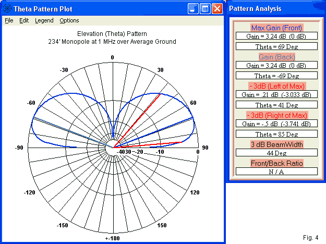
Task: Click the 44 Deg beamwidth value field
Action: point(276,153)
